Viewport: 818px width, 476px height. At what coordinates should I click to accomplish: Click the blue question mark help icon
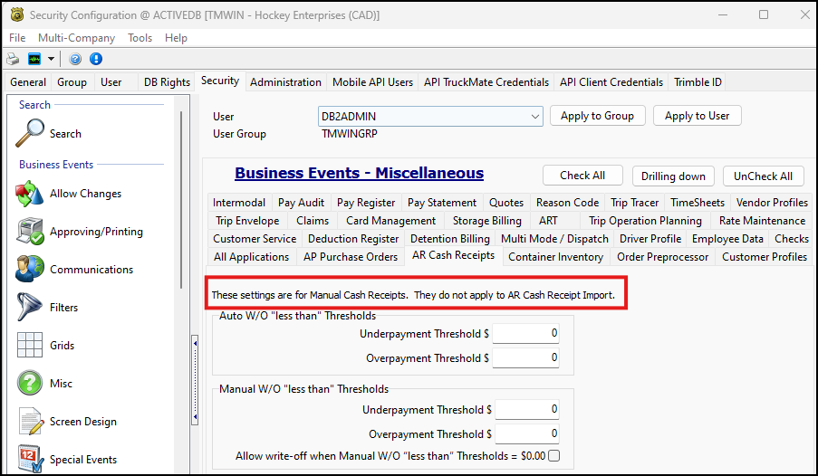75,59
